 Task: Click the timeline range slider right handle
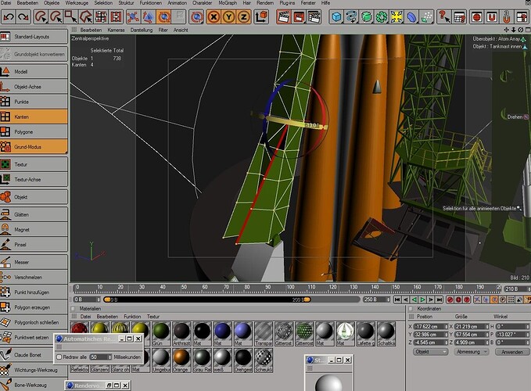(x=307, y=300)
